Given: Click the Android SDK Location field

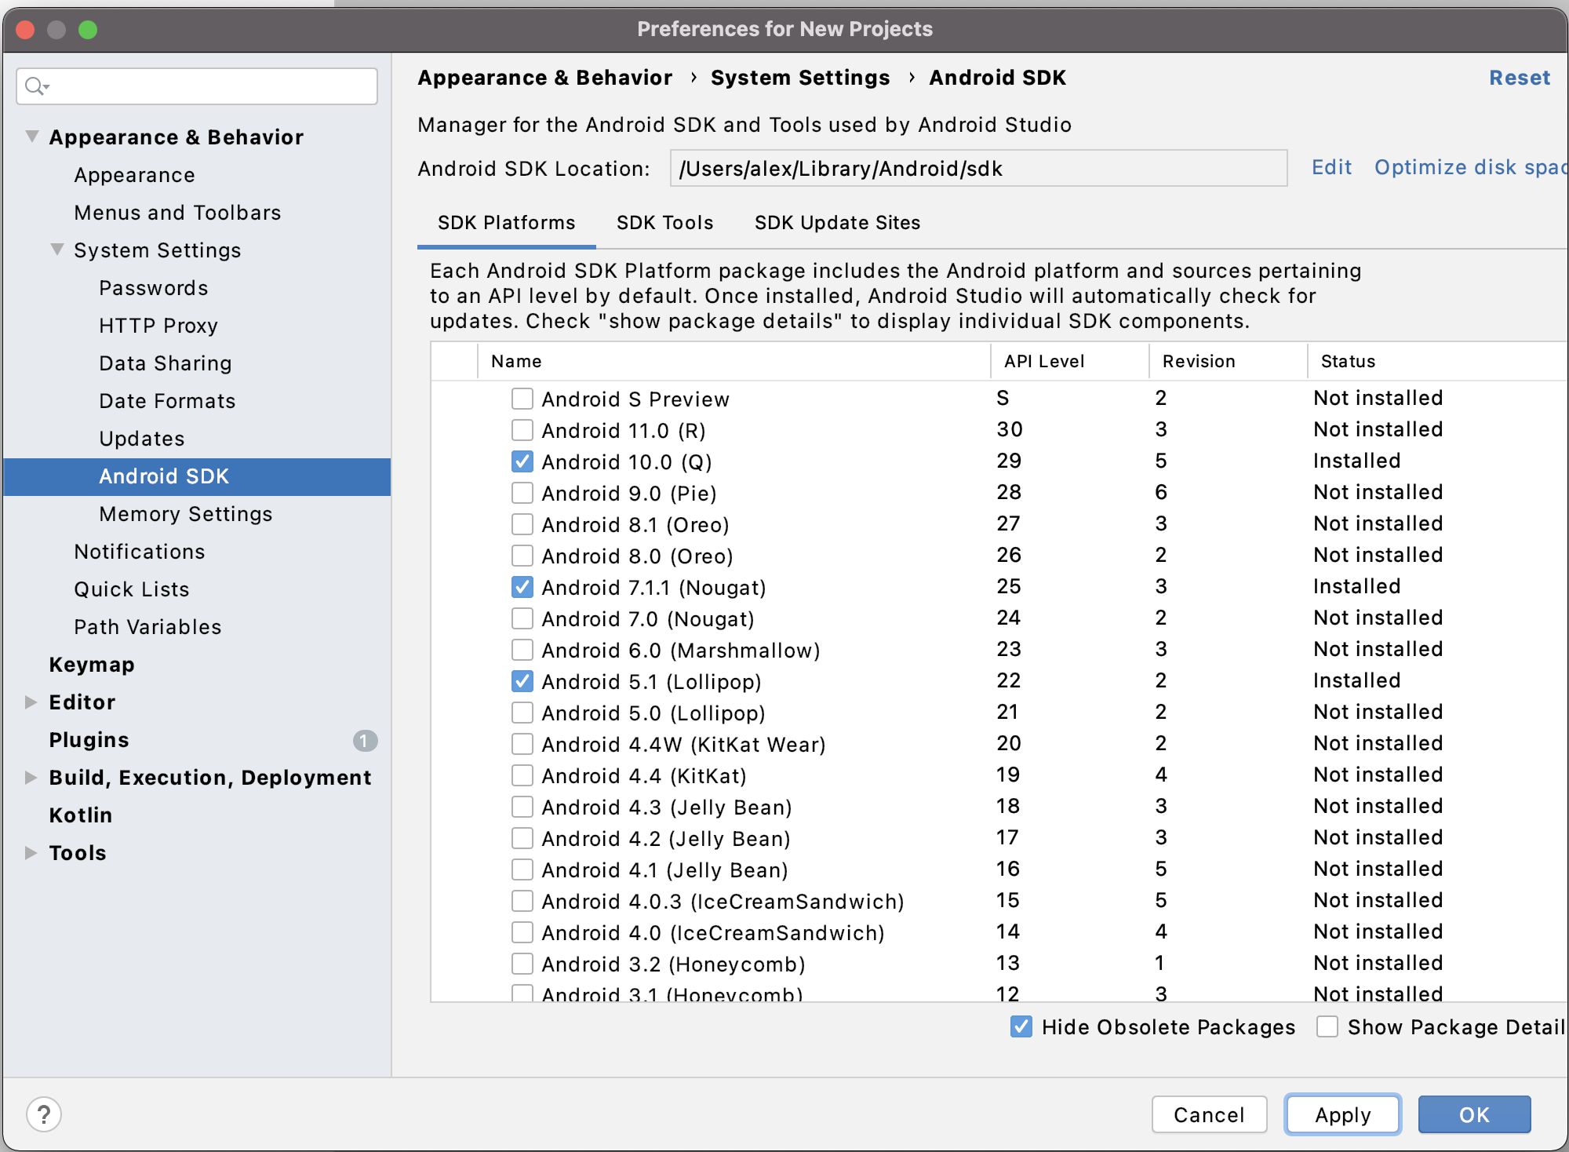Looking at the screenshot, I should 977,169.
